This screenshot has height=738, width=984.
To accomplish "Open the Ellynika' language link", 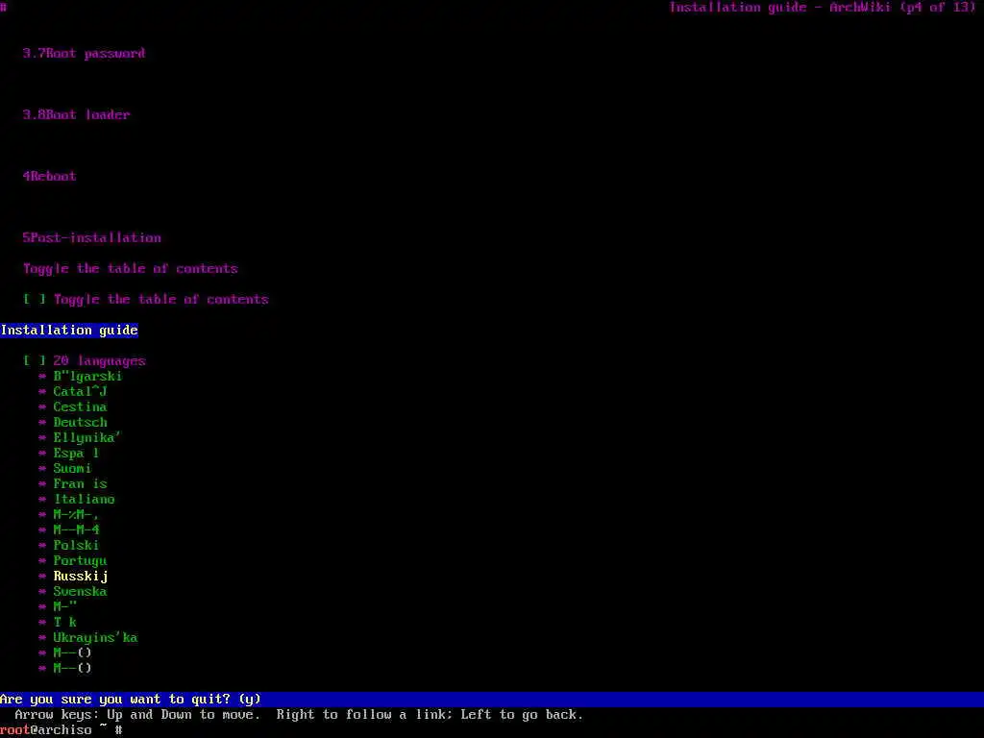I will (87, 437).
